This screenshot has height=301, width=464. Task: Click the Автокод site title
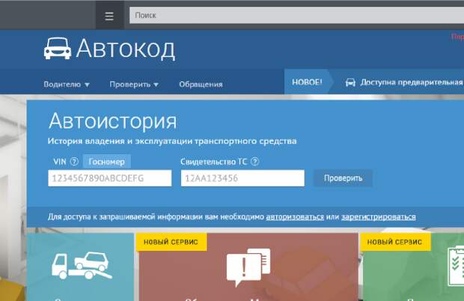(126, 49)
